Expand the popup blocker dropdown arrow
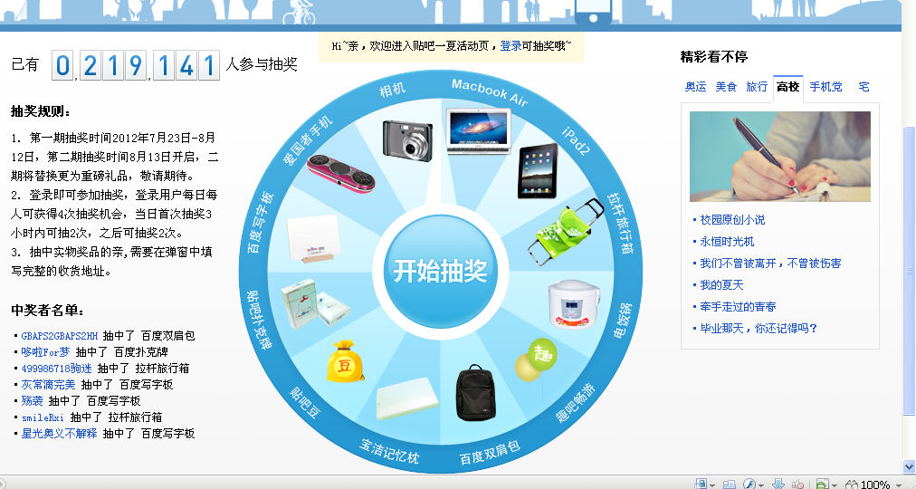Image resolution: width=916 pixels, height=489 pixels. point(835,485)
